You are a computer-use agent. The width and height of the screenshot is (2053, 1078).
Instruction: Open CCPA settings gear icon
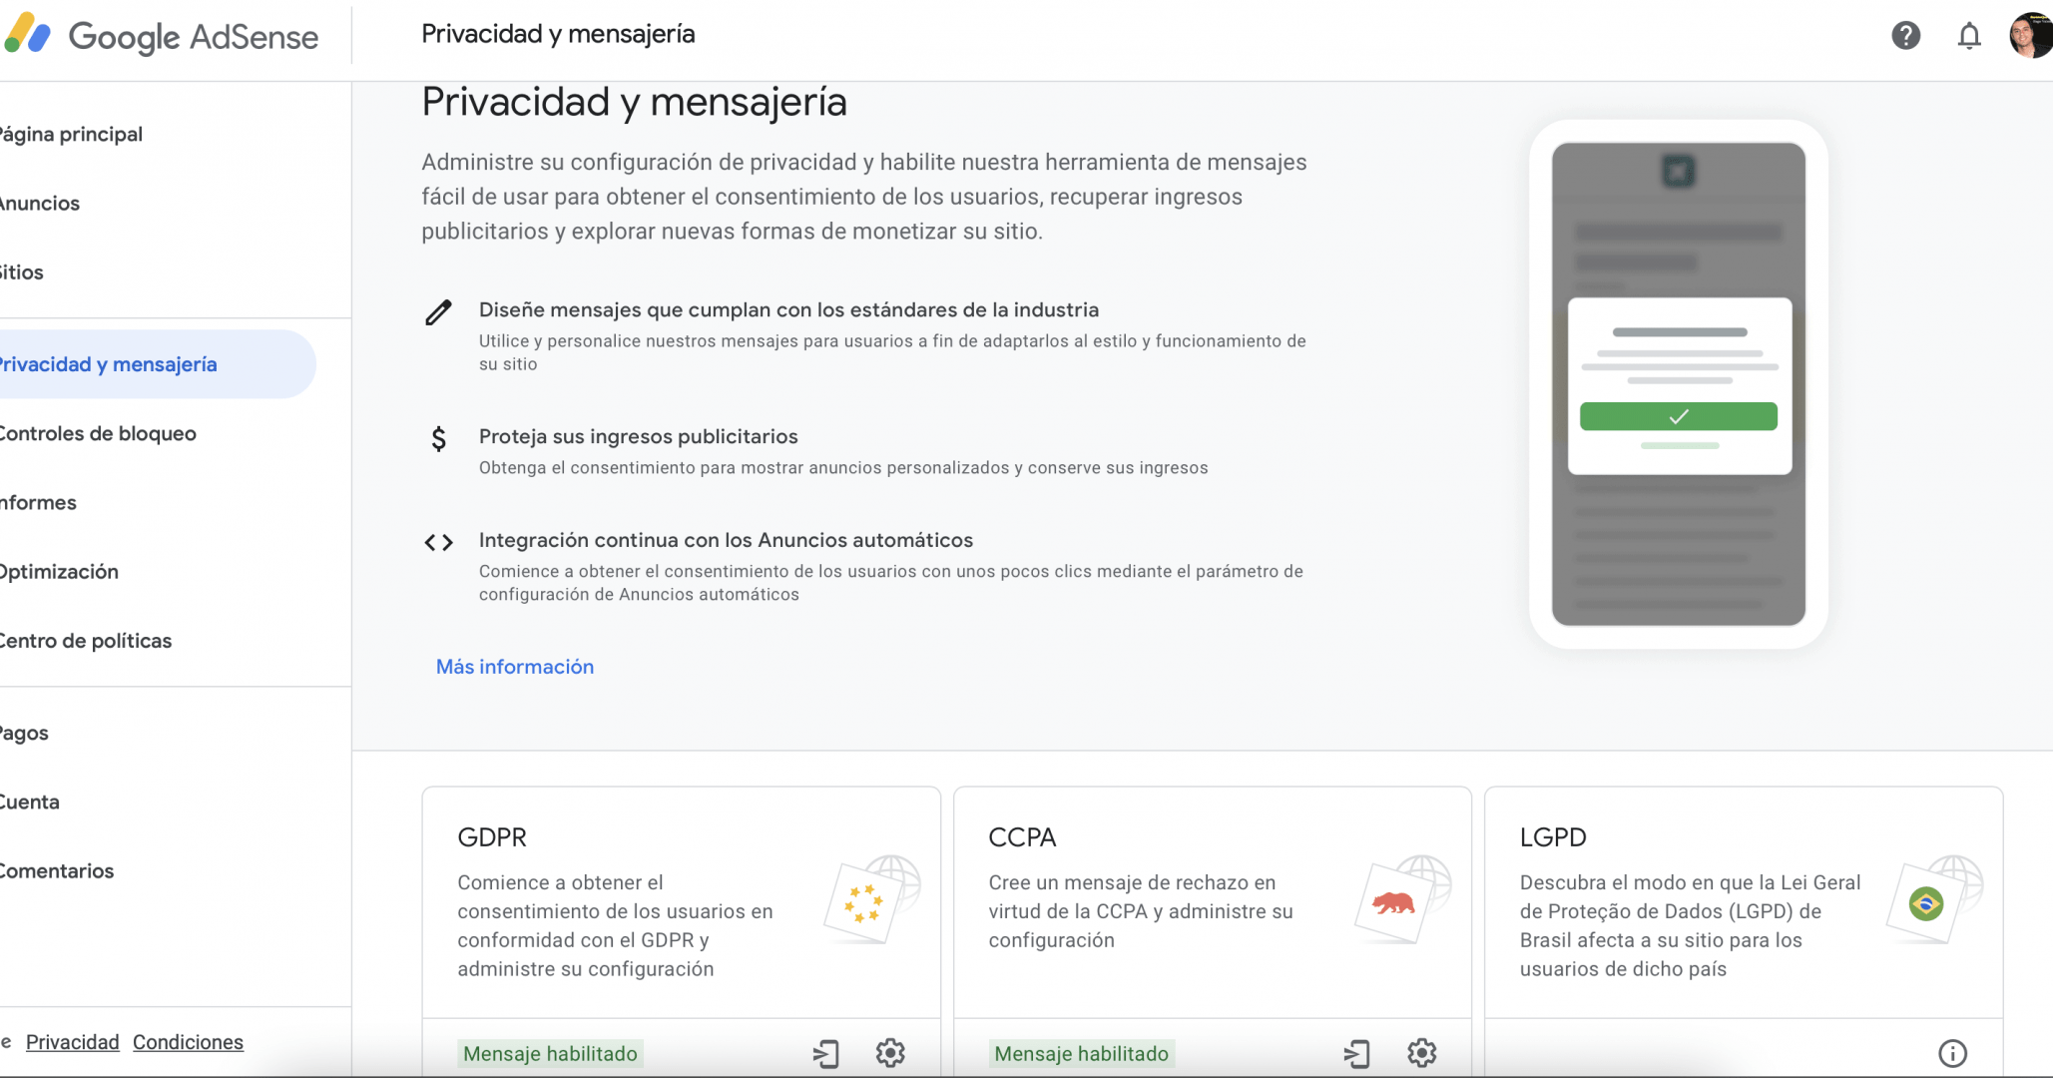pos(1421,1052)
